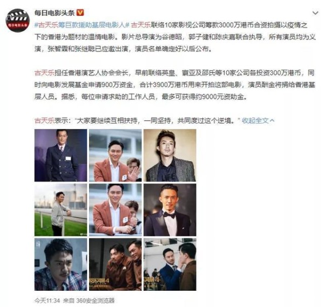Click the orange verified V badge
Image resolution: width=324 pixels, height=307 pixels.
(x=80, y=13)
